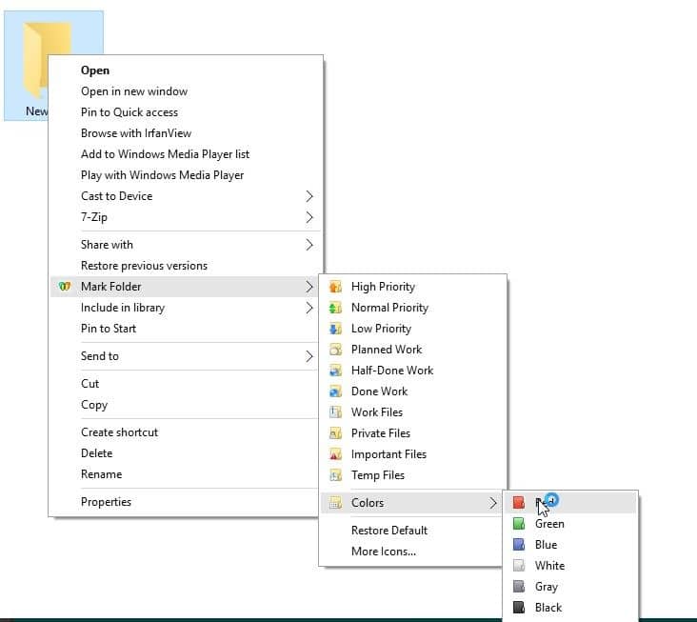Pick the Red folder color swatch

tap(519, 502)
